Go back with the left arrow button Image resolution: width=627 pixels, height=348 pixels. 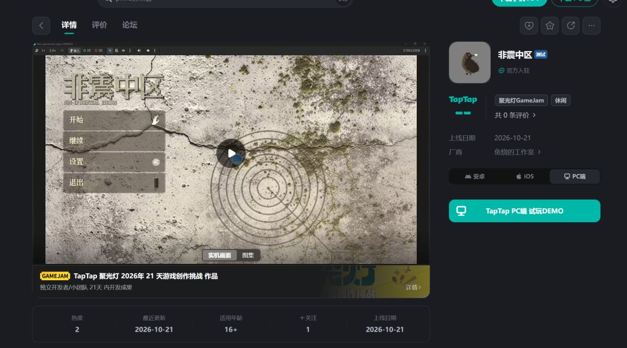(x=41, y=26)
